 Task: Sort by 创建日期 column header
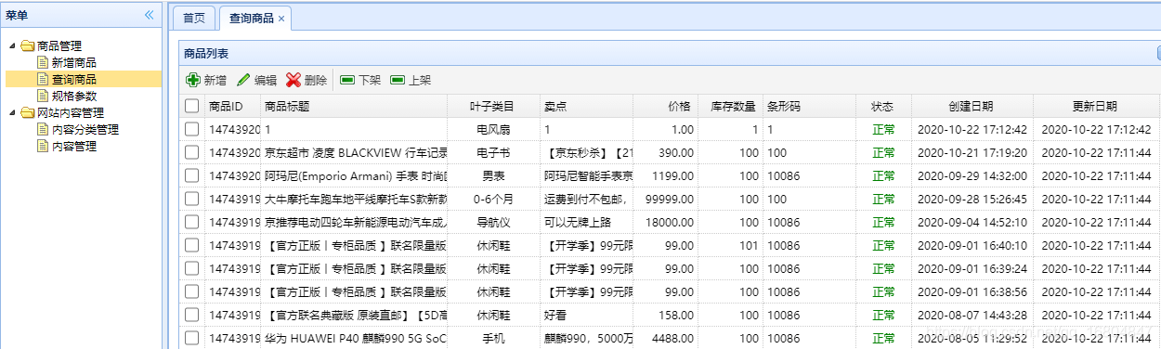point(972,106)
